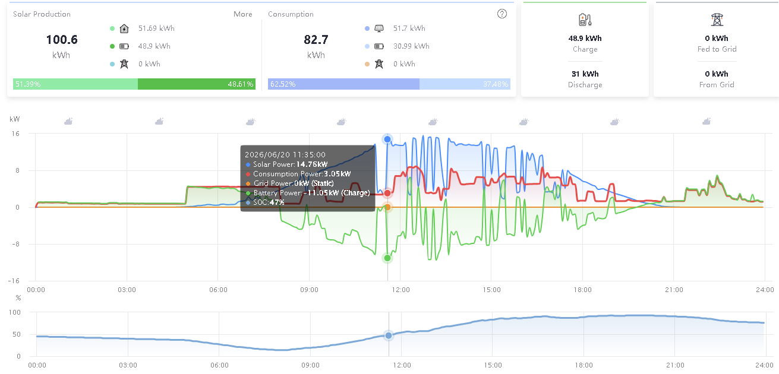The width and height of the screenshot is (779, 374).
Task: Click the battery icon beside 30.99 kWh
Action: coord(379,46)
